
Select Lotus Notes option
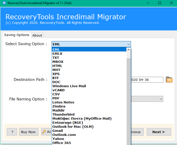pyautogui.click(x=89, y=102)
